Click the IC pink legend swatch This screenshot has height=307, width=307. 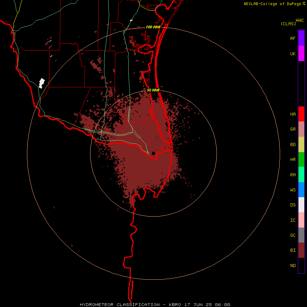click(301, 220)
